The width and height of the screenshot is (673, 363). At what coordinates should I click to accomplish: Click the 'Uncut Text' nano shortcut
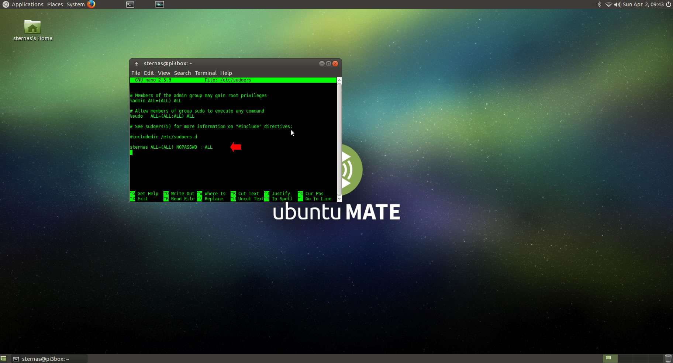tap(251, 199)
